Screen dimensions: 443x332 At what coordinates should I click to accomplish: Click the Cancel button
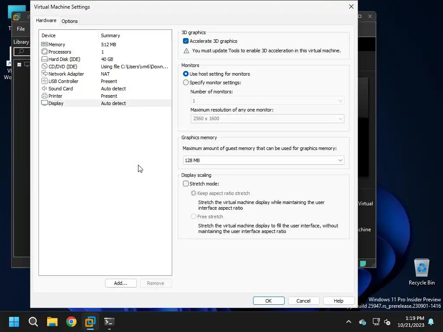tap(303, 301)
